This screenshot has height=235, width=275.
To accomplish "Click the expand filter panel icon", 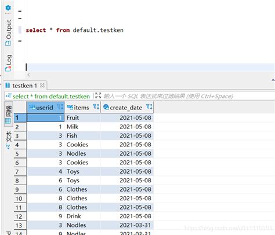I will coord(98,96).
